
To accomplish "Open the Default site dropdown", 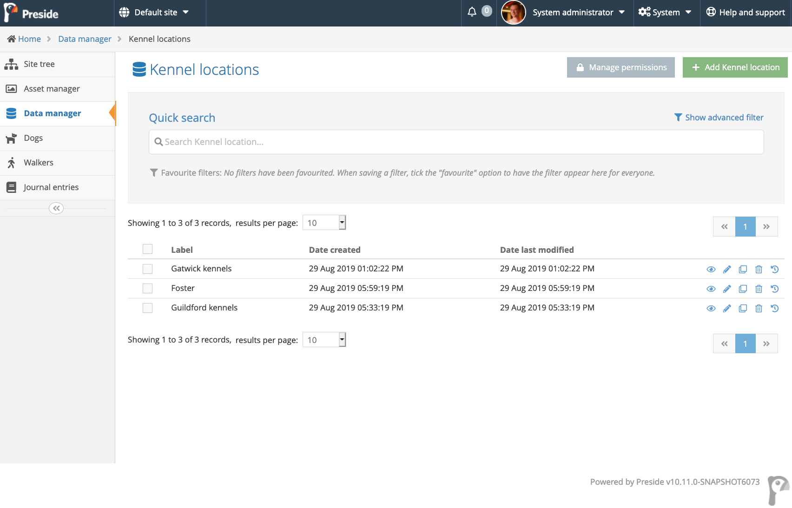I will point(154,13).
